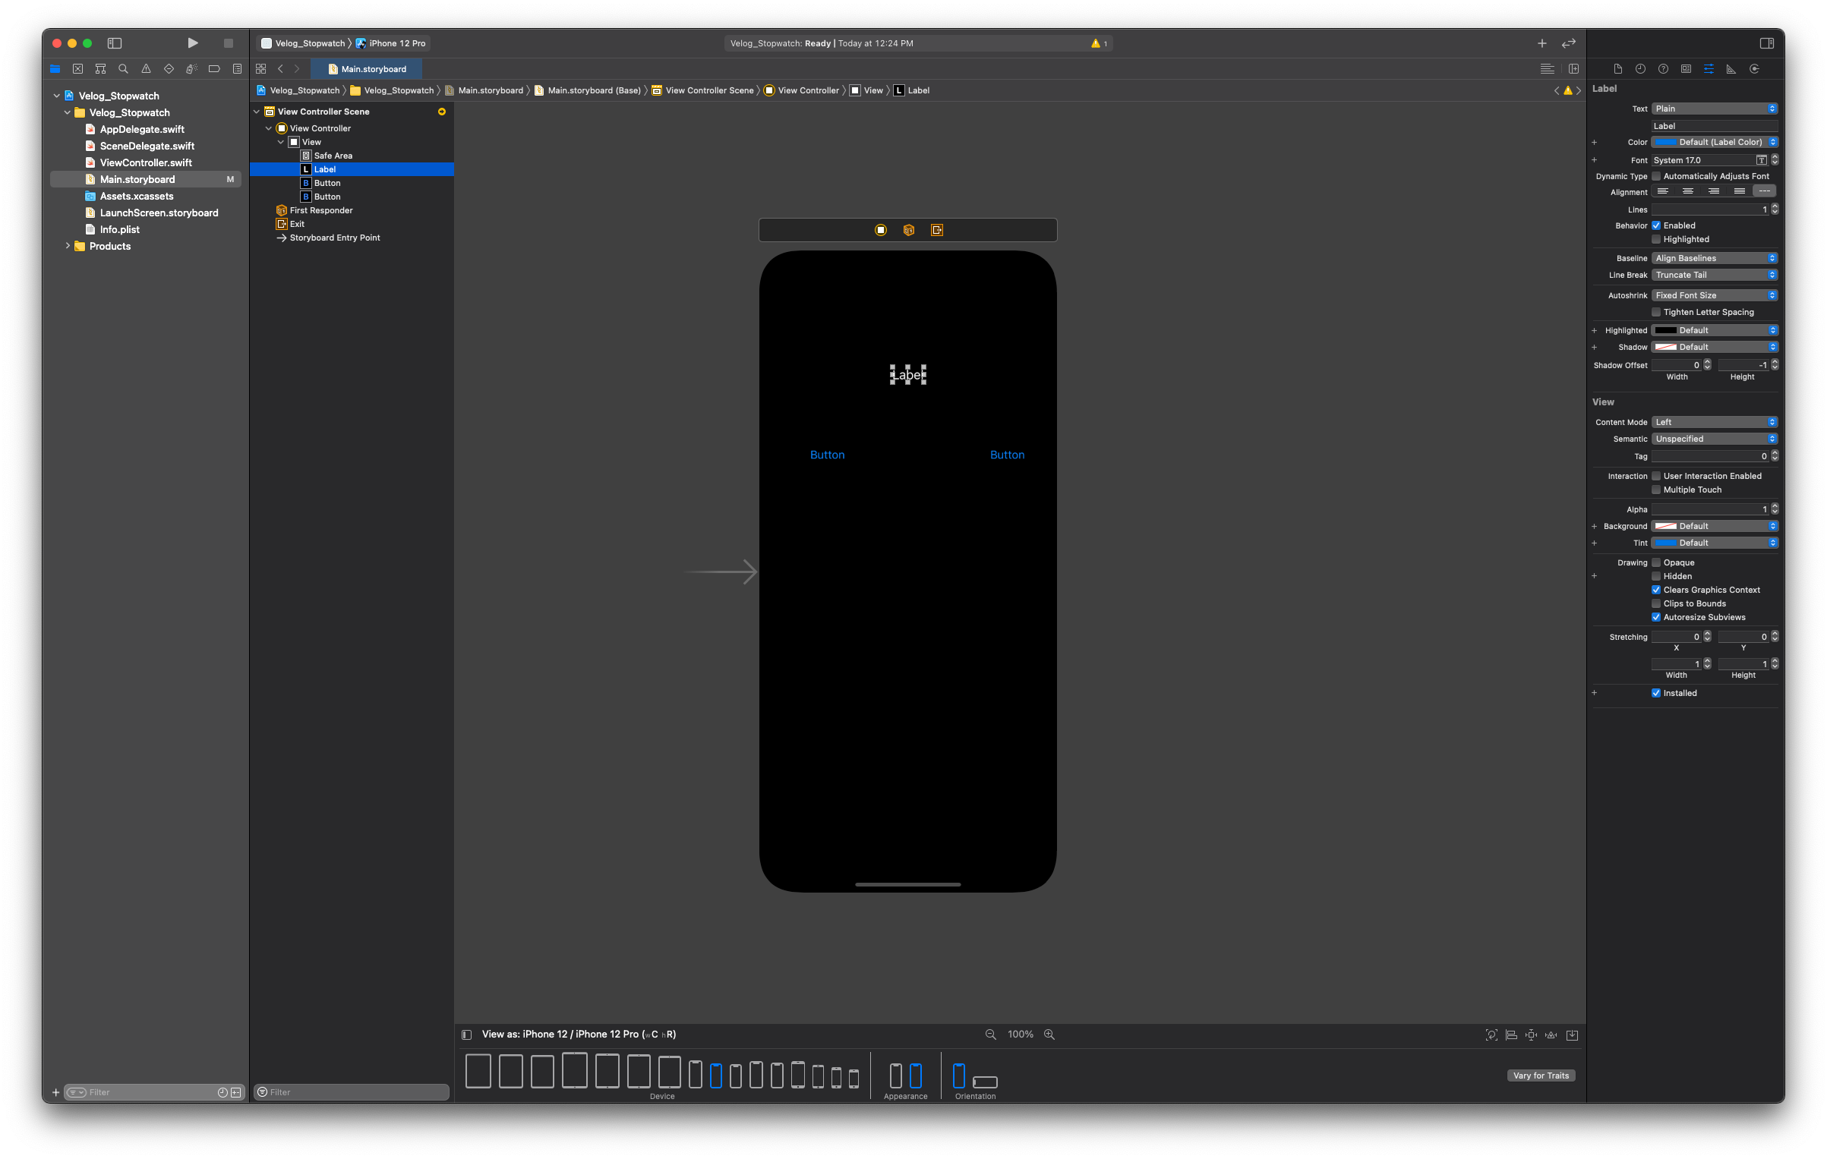Zoom in on the storyboard canvas
Viewport: 1827px width, 1159px height.
[1049, 1035]
